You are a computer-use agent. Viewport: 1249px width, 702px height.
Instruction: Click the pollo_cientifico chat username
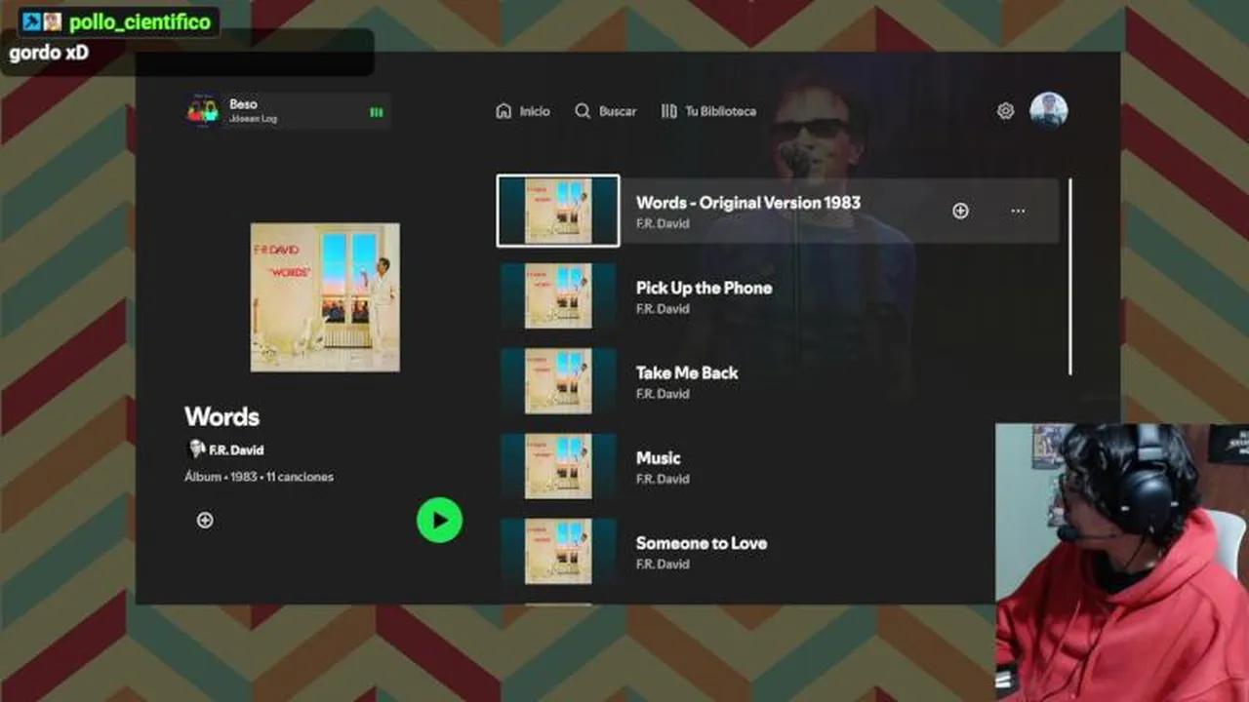click(x=140, y=21)
